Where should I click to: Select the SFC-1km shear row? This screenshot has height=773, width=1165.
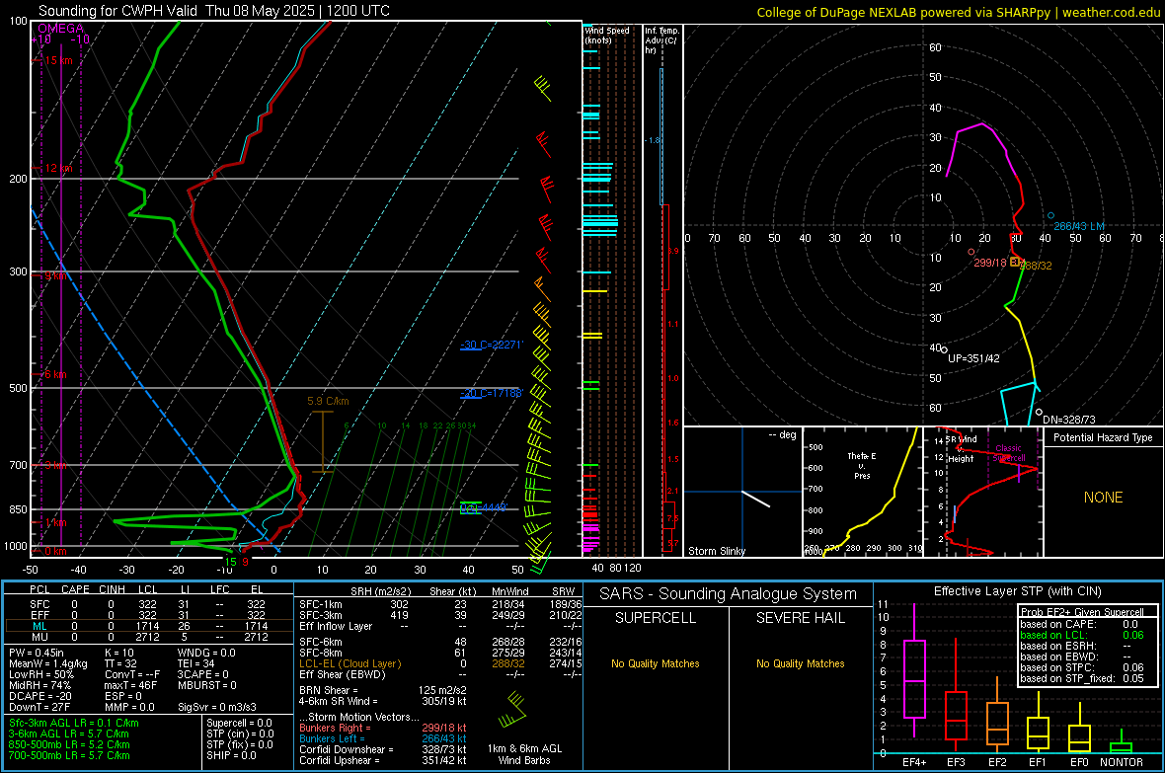point(440,605)
